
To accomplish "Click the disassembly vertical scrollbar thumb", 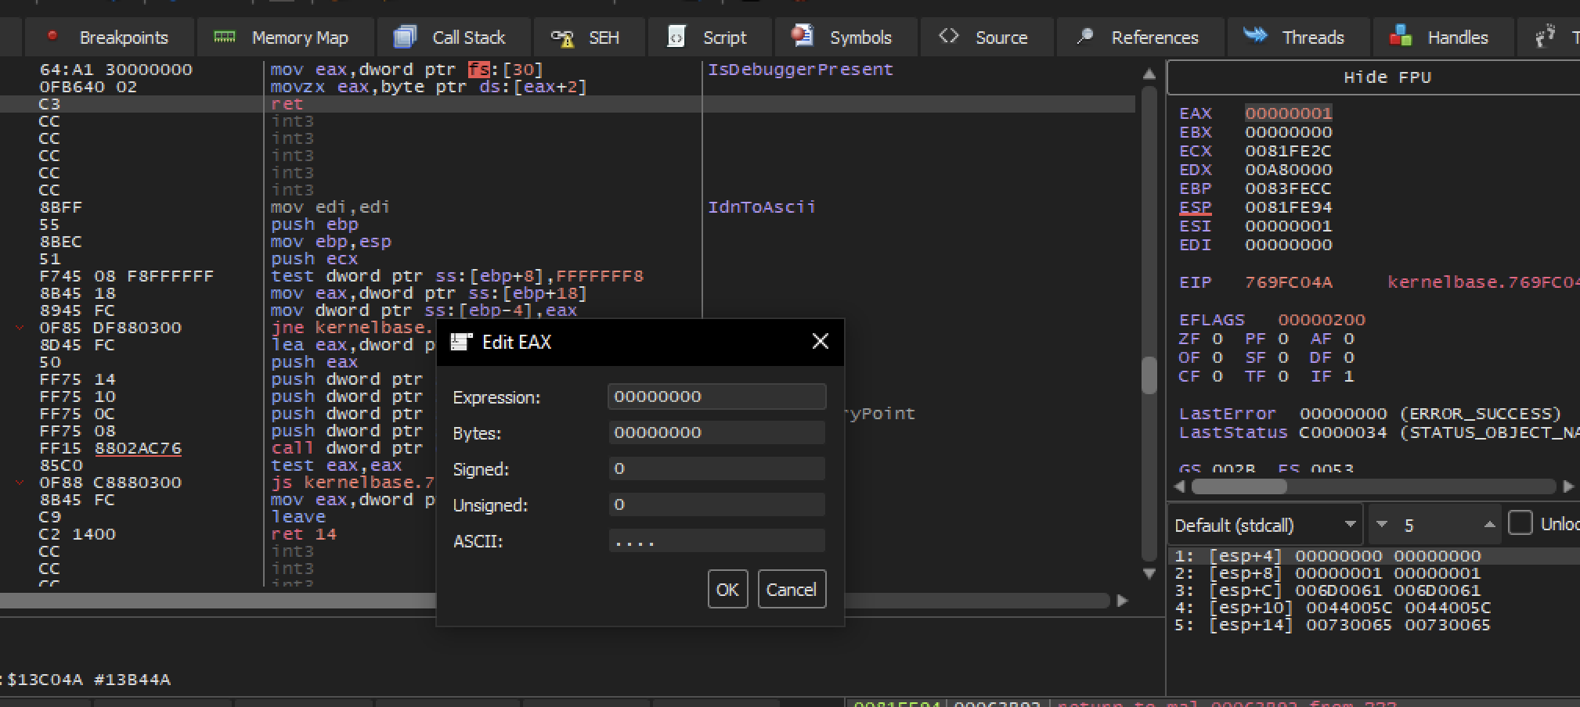I will click(1149, 376).
